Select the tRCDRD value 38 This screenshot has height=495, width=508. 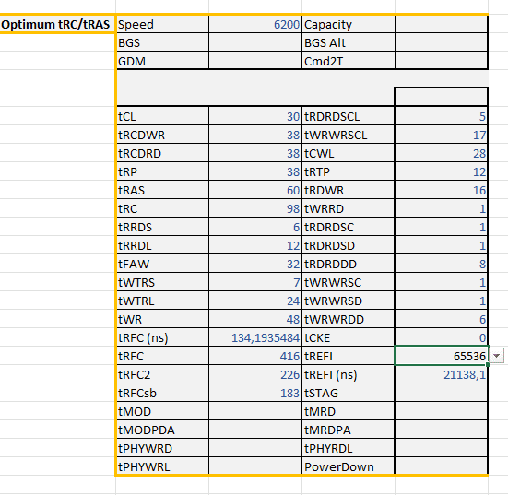click(x=255, y=153)
